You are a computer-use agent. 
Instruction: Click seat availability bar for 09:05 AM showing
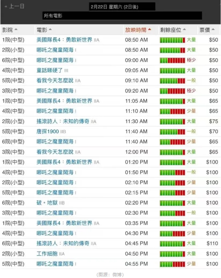(x=172, y=70)
